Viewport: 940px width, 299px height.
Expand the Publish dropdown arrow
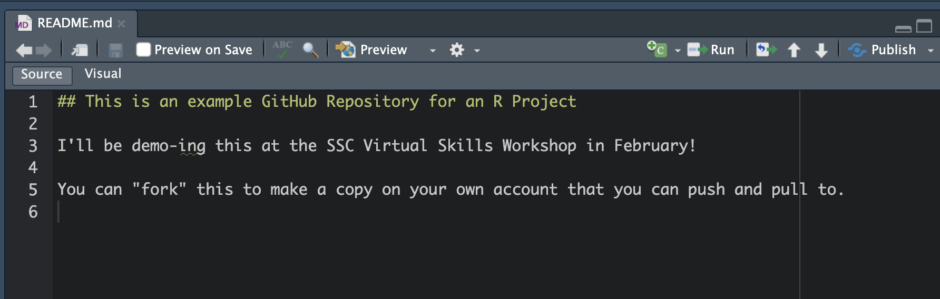tap(931, 51)
